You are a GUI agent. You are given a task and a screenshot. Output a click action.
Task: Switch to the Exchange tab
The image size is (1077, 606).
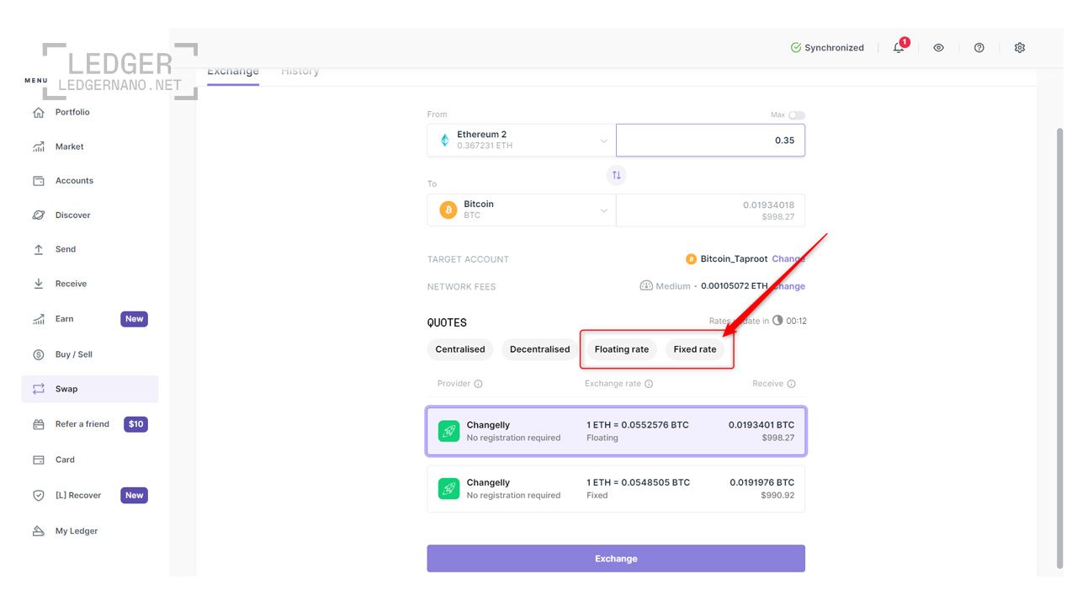click(233, 72)
